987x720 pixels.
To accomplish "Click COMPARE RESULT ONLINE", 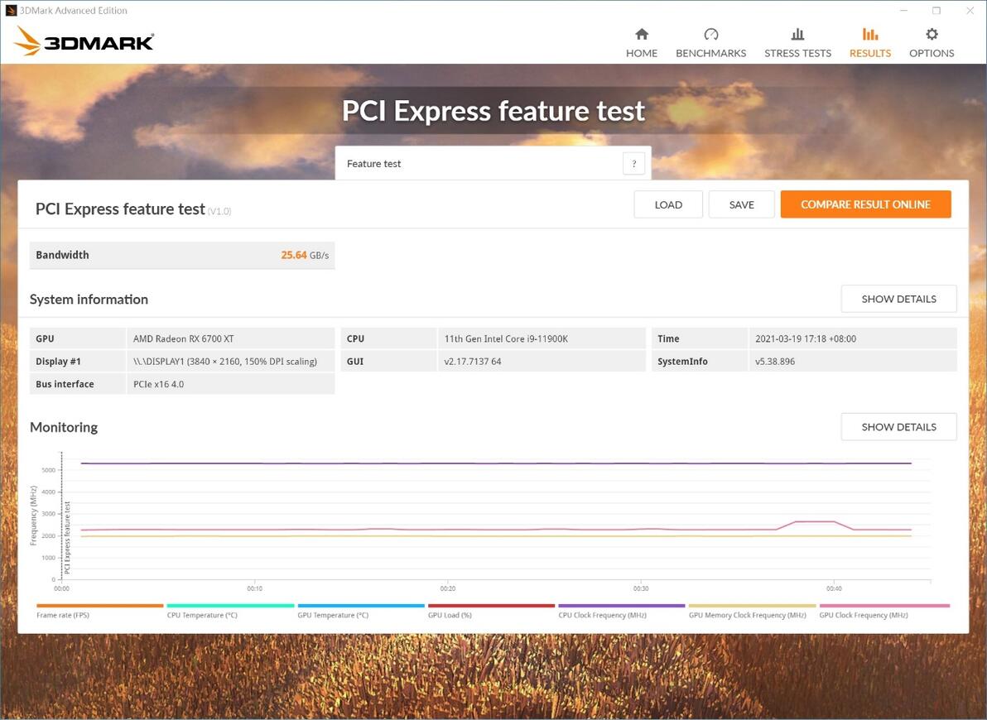I will pos(865,204).
